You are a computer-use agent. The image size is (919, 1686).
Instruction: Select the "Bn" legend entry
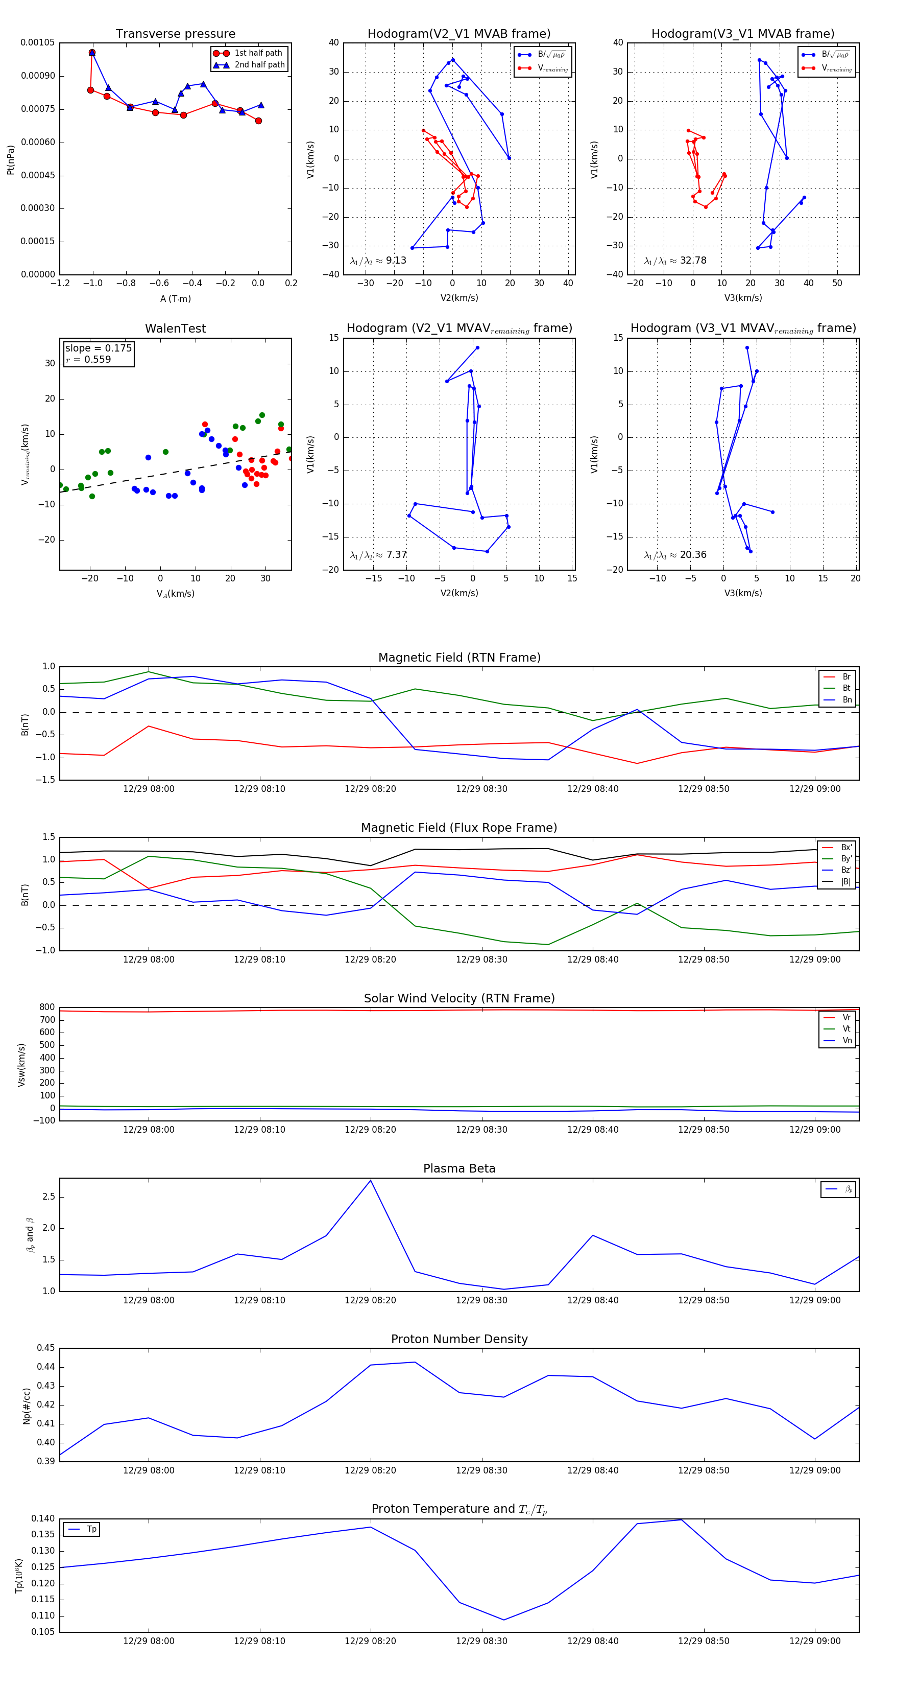point(838,700)
